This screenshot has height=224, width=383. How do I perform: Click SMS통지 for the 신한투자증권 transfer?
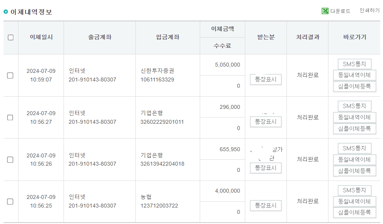(x=354, y=64)
